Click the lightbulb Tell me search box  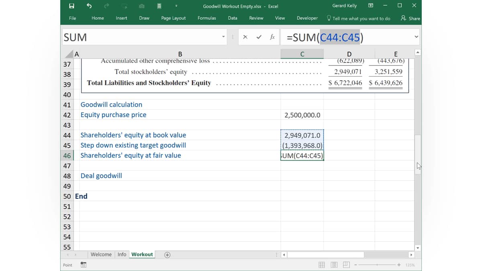[x=358, y=18]
